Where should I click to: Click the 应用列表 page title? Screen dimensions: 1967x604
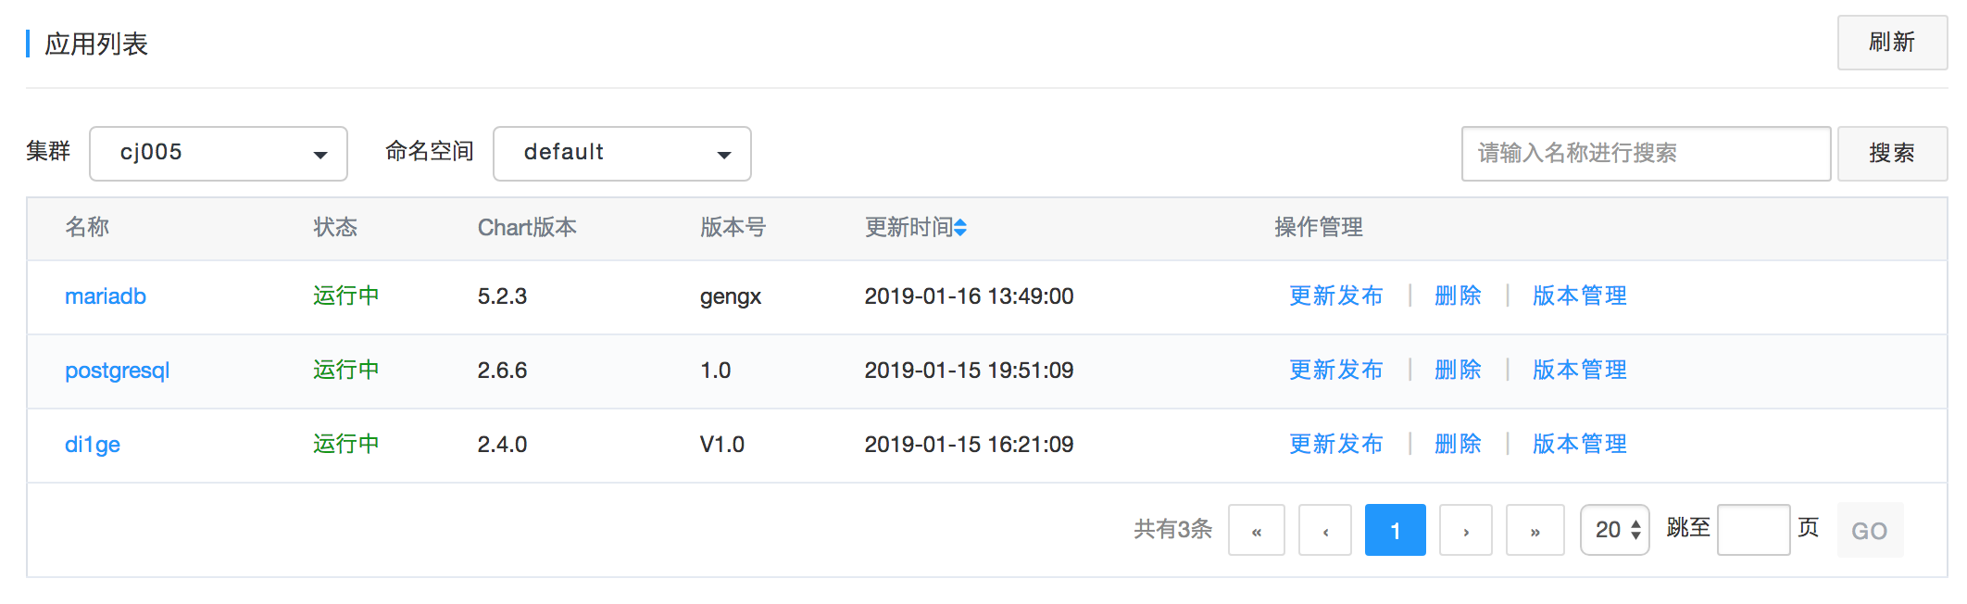(x=96, y=44)
